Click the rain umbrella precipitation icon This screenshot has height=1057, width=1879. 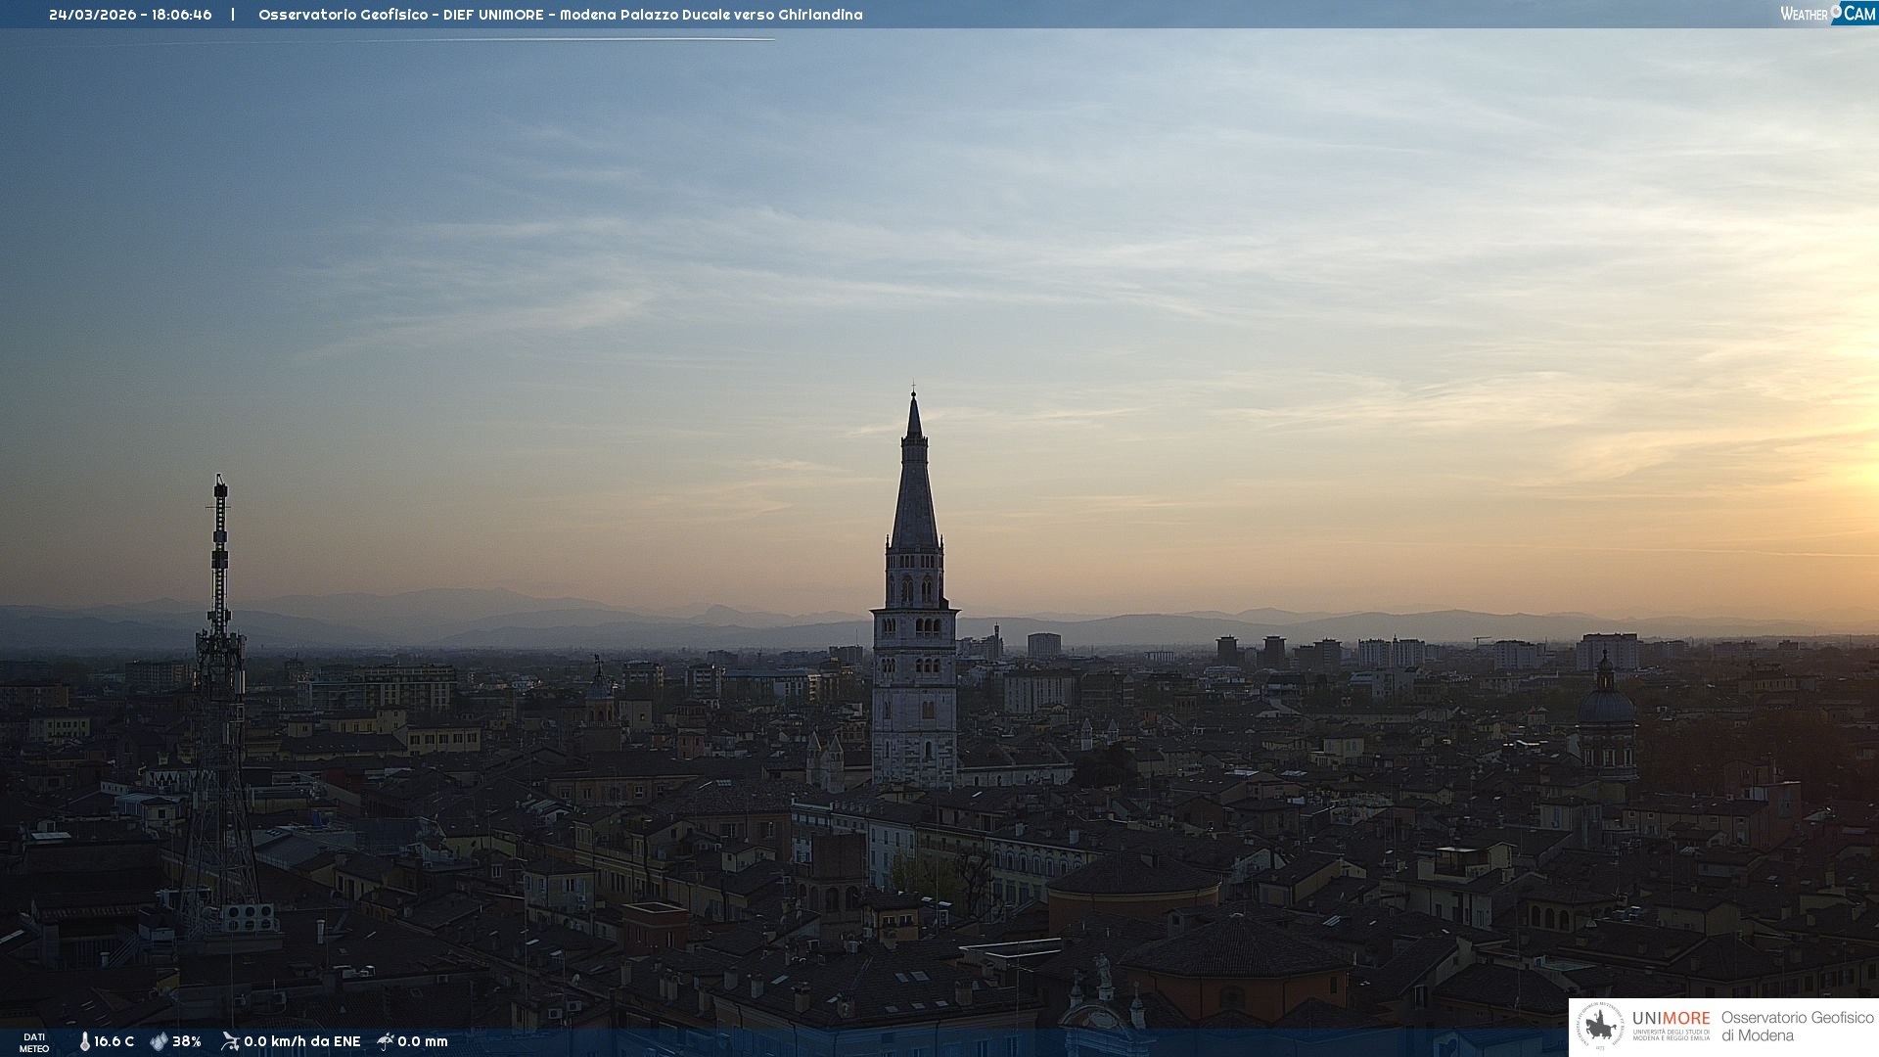pos(386,1041)
